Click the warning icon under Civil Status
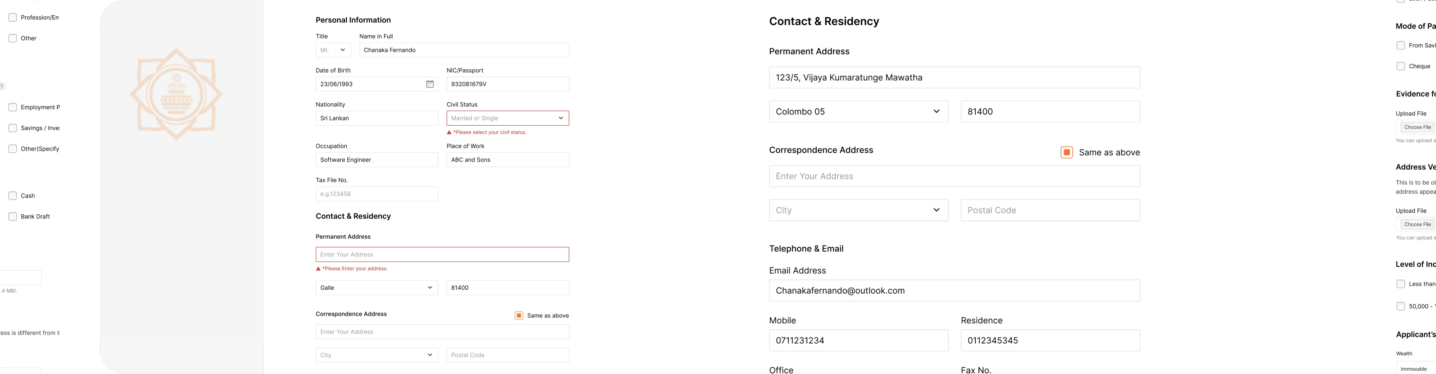This screenshot has width=1436, height=374. (x=449, y=133)
